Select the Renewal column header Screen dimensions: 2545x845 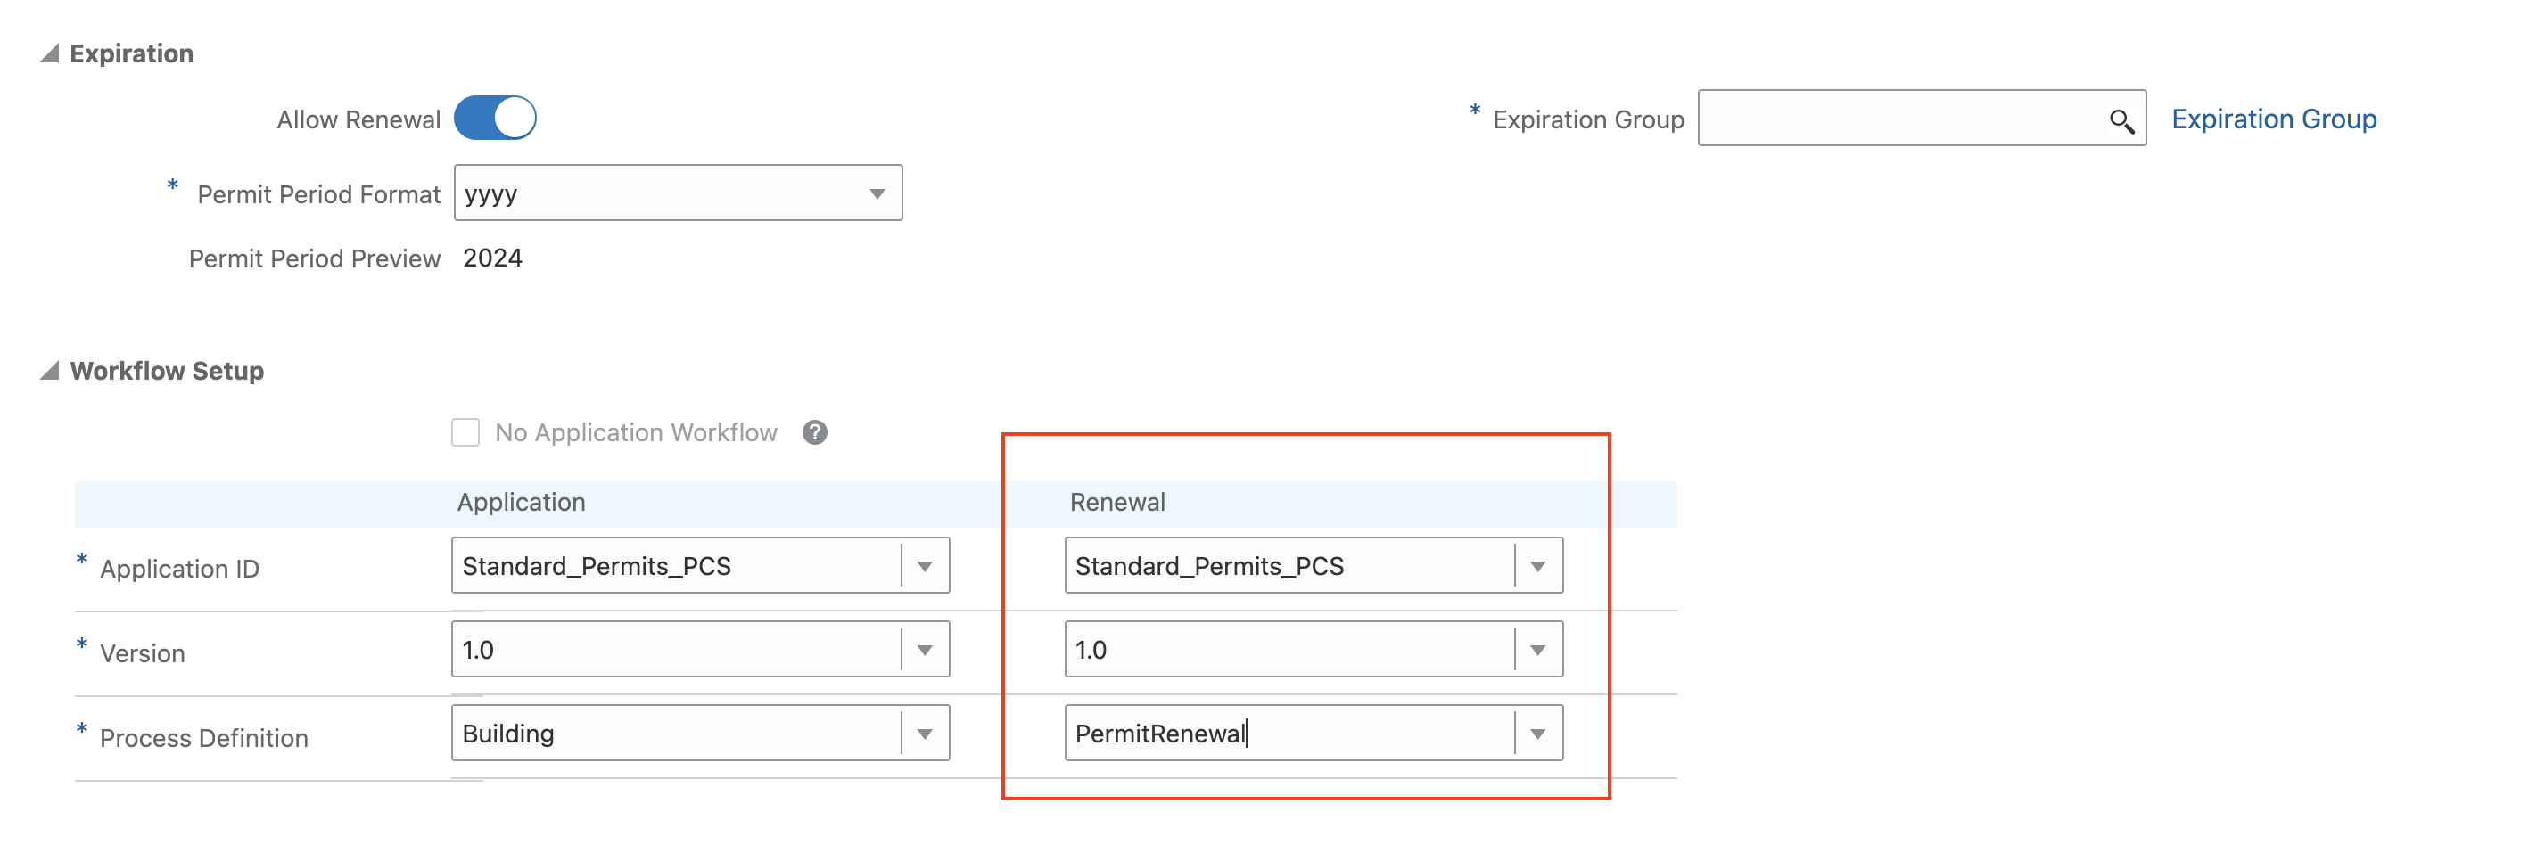pos(1116,502)
